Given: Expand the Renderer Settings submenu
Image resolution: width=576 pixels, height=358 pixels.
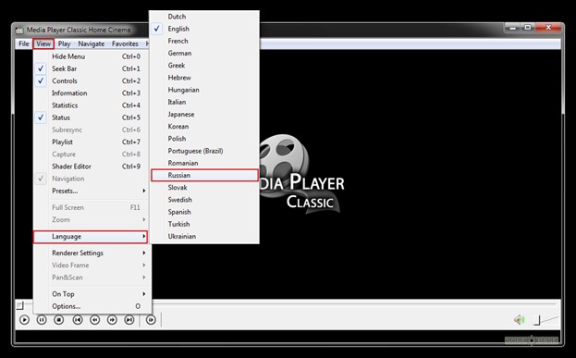Looking at the screenshot, I should [x=91, y=253].
